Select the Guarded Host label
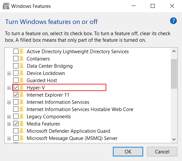182x161 pixels. coord(42,80)
